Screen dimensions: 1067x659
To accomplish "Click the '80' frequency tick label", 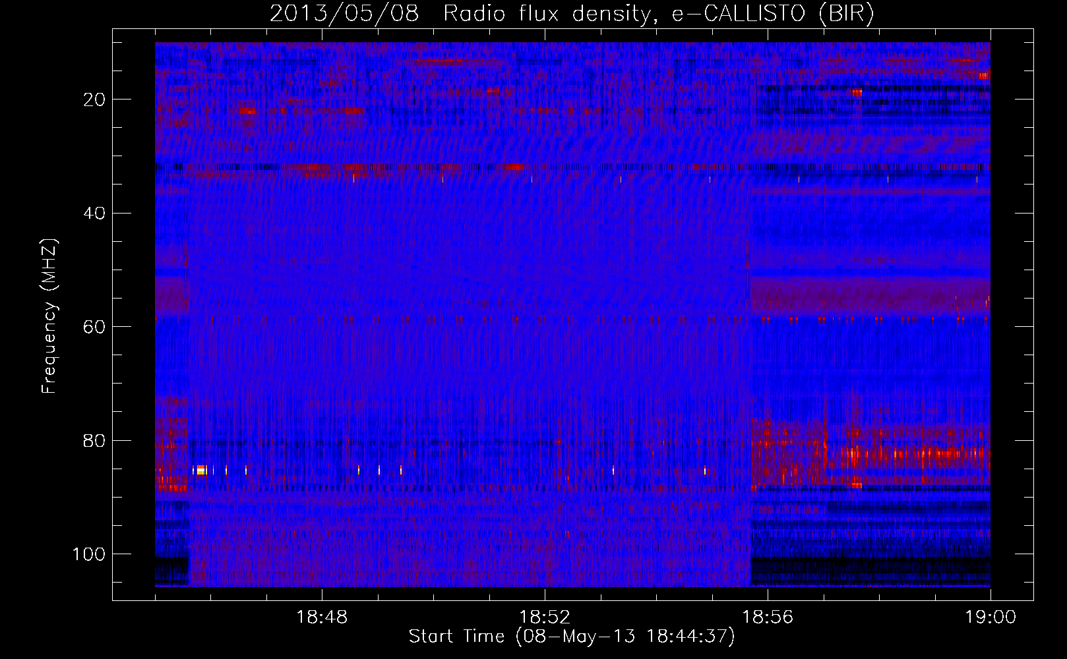I will pyautogui.click(x=94, y=441).
